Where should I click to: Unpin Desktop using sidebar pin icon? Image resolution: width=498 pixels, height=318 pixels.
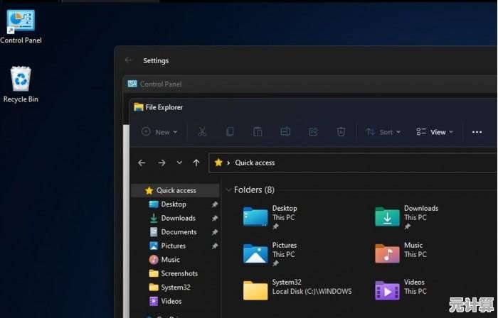(215, 204)
